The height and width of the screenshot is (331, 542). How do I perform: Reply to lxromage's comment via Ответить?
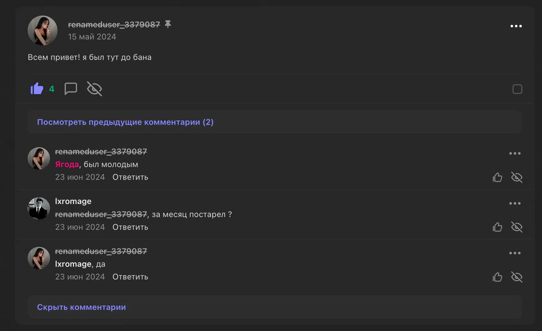click(x=130, y=227)
